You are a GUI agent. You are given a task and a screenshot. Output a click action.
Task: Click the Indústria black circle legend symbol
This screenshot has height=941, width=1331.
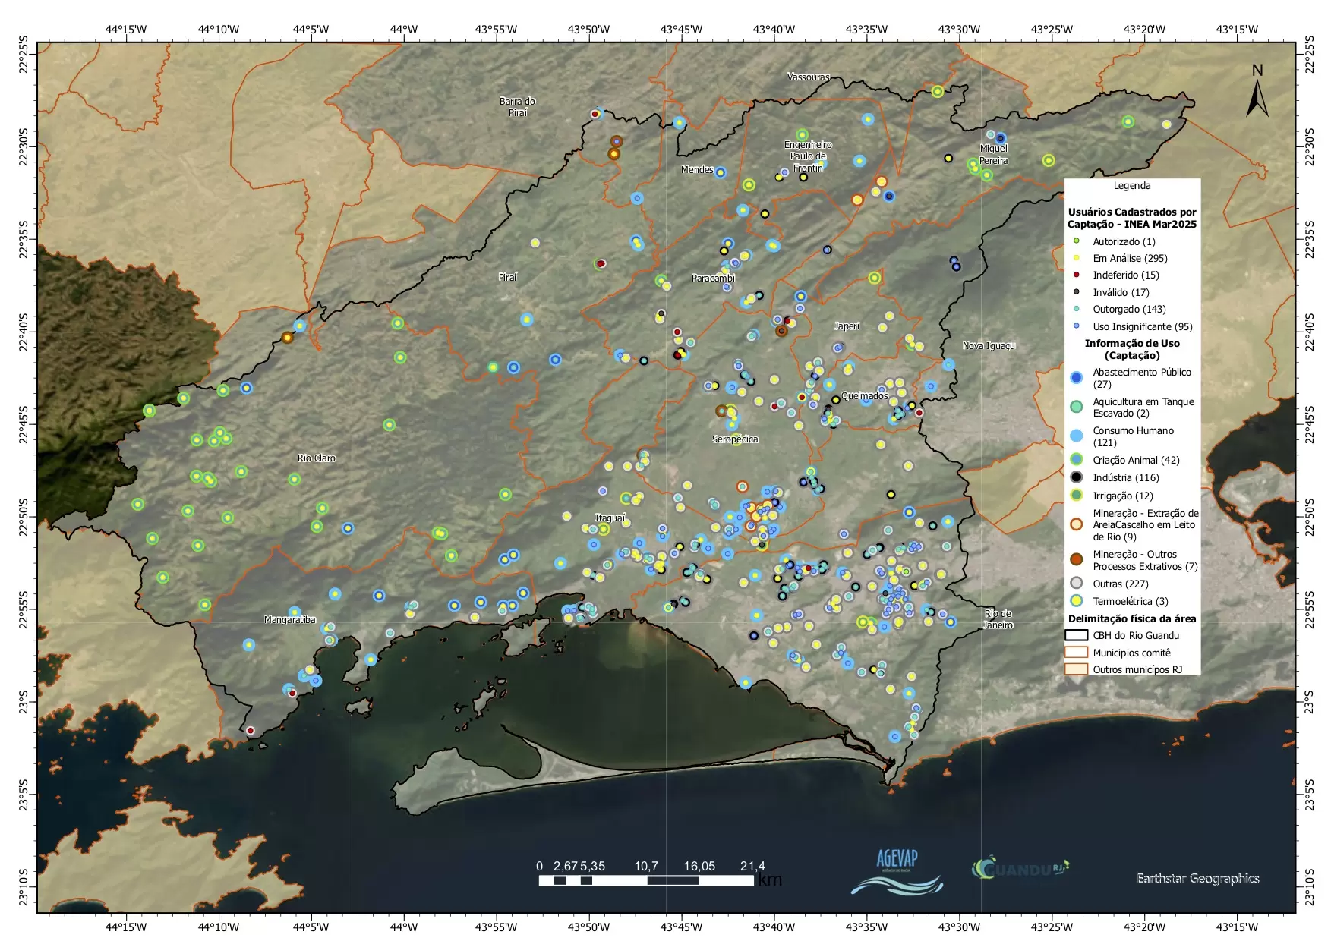(x=1076, y=477)
